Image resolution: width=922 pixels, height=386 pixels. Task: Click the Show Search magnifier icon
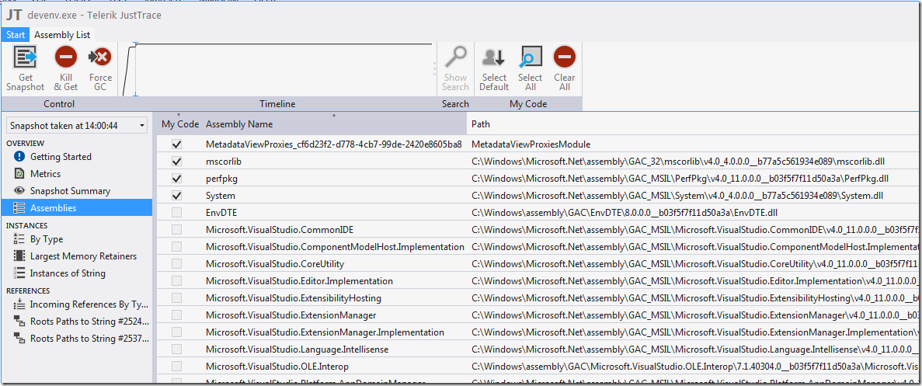tap(455, 57)
